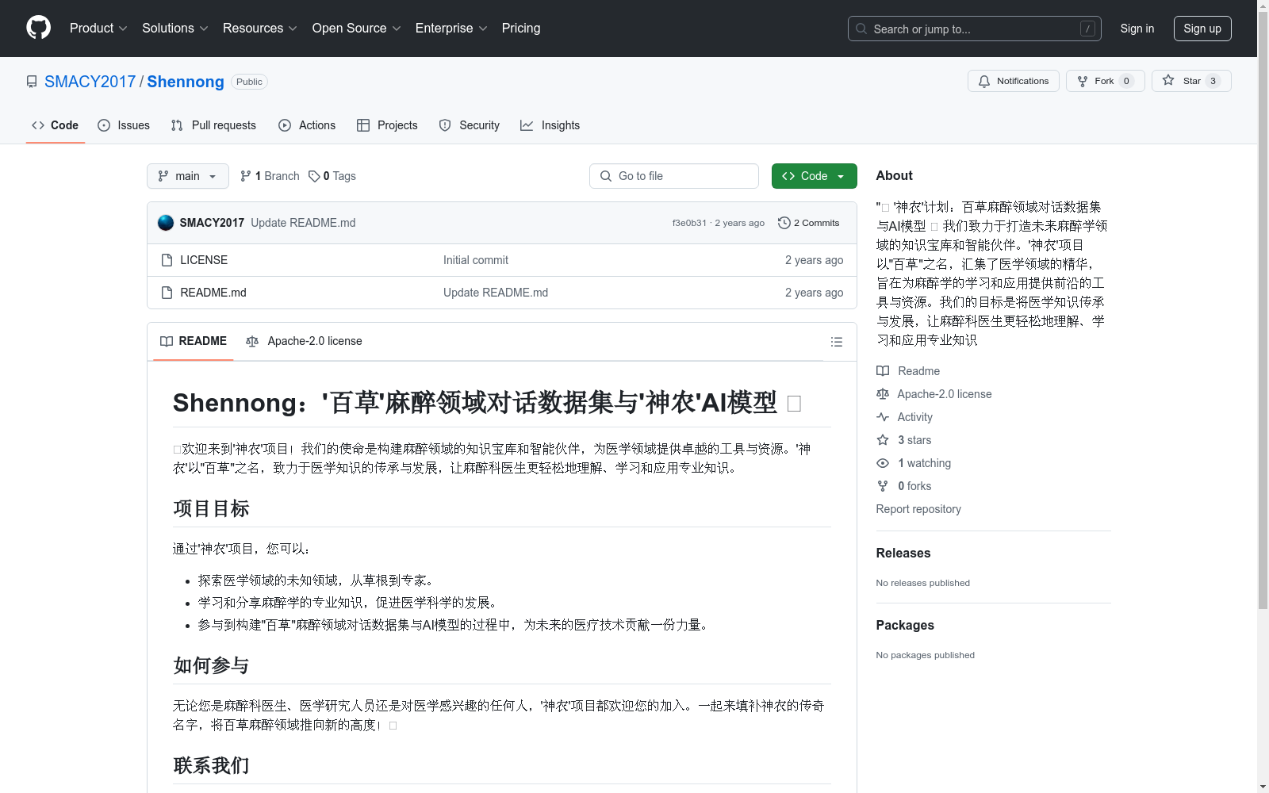Click the Initial commit message
Screen dimensions: 1269x793
(476, 260)
